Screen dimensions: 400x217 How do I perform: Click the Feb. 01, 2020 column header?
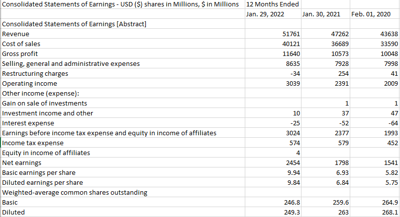coord(371,14)
